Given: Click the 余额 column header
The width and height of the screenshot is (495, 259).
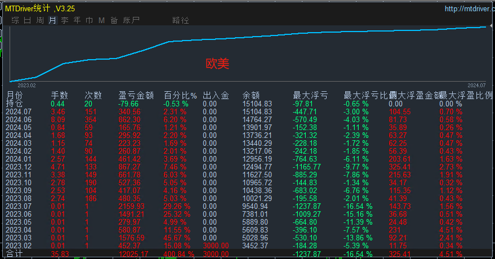Looking at the screenshot, I should pos(251,95).
